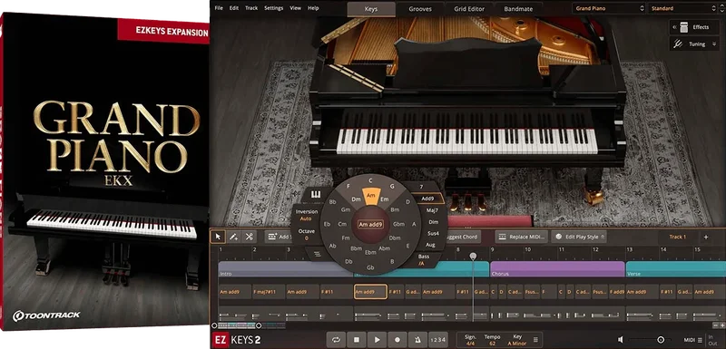This screenshot has height=349, width=726.
Task: Choose the Aug chord type
Action: 430,245
